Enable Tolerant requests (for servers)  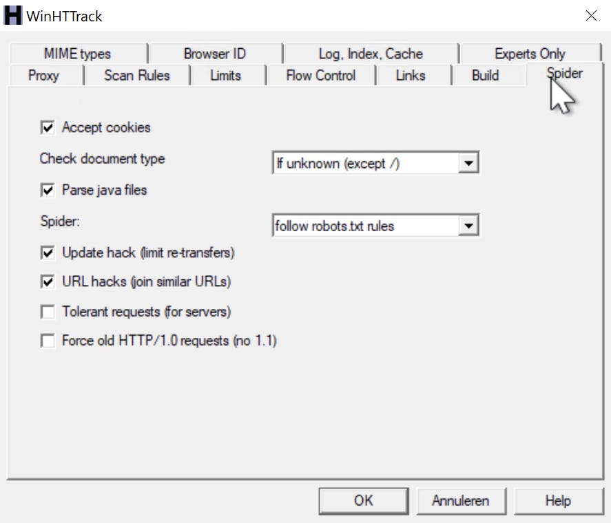pos(48,312)
